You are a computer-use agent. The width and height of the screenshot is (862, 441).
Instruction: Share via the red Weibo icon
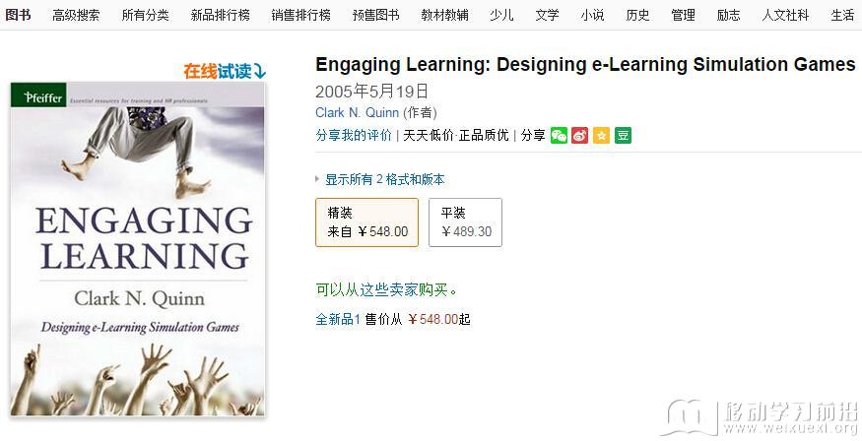pyautogui.click(x=579, y=135)
